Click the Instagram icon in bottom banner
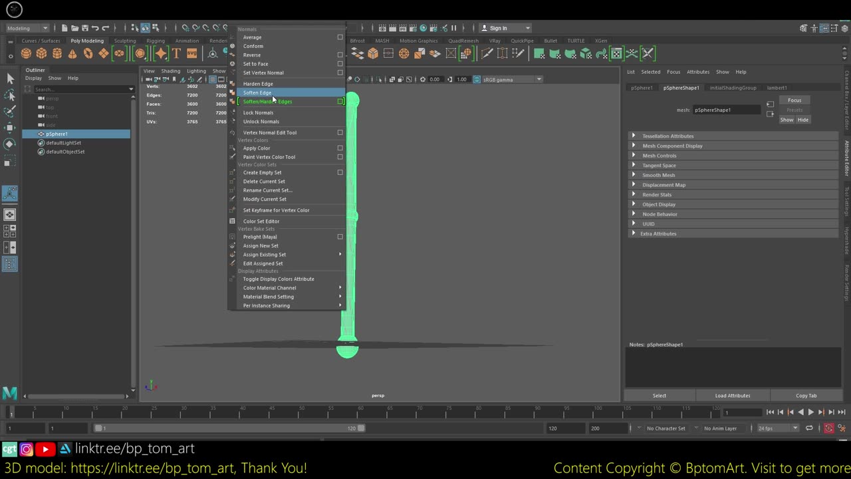 [27, 450]
